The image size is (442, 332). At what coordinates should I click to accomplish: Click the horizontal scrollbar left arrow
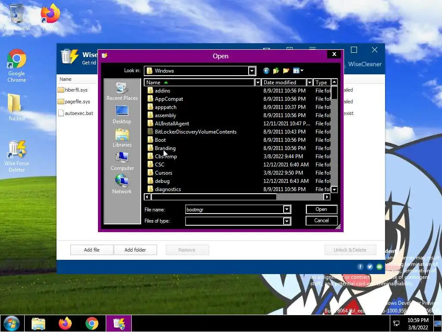click(x=147, y=197)
